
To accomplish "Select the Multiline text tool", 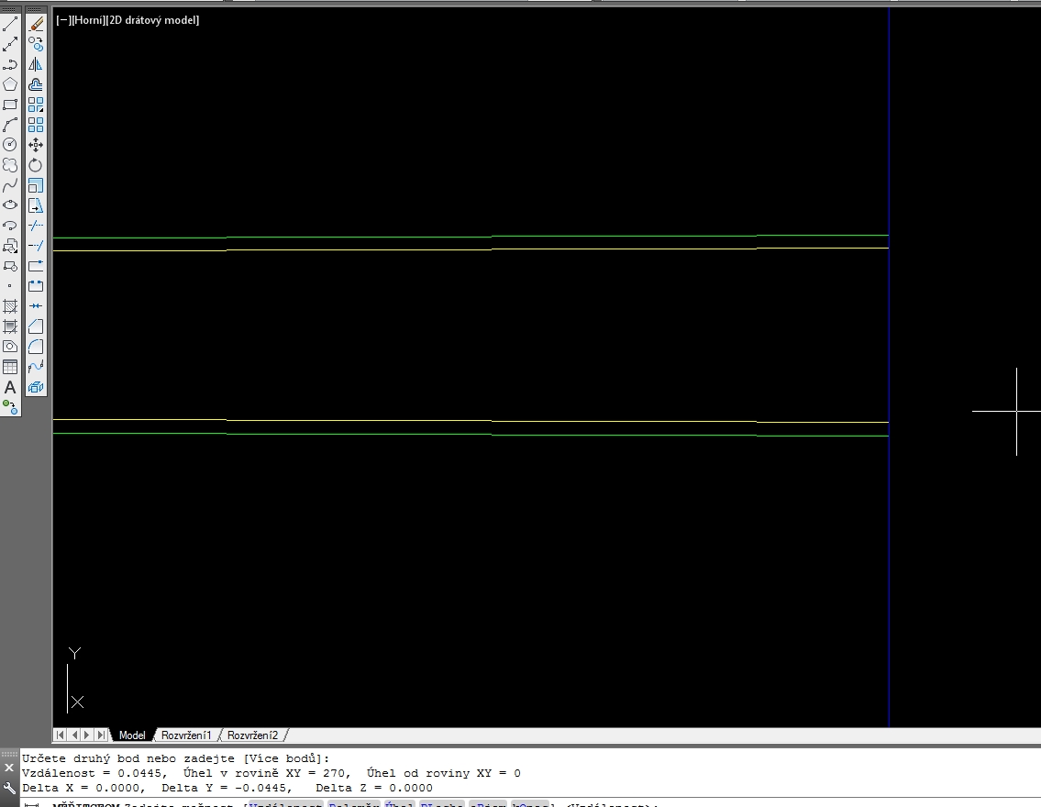I will [10, 387].
